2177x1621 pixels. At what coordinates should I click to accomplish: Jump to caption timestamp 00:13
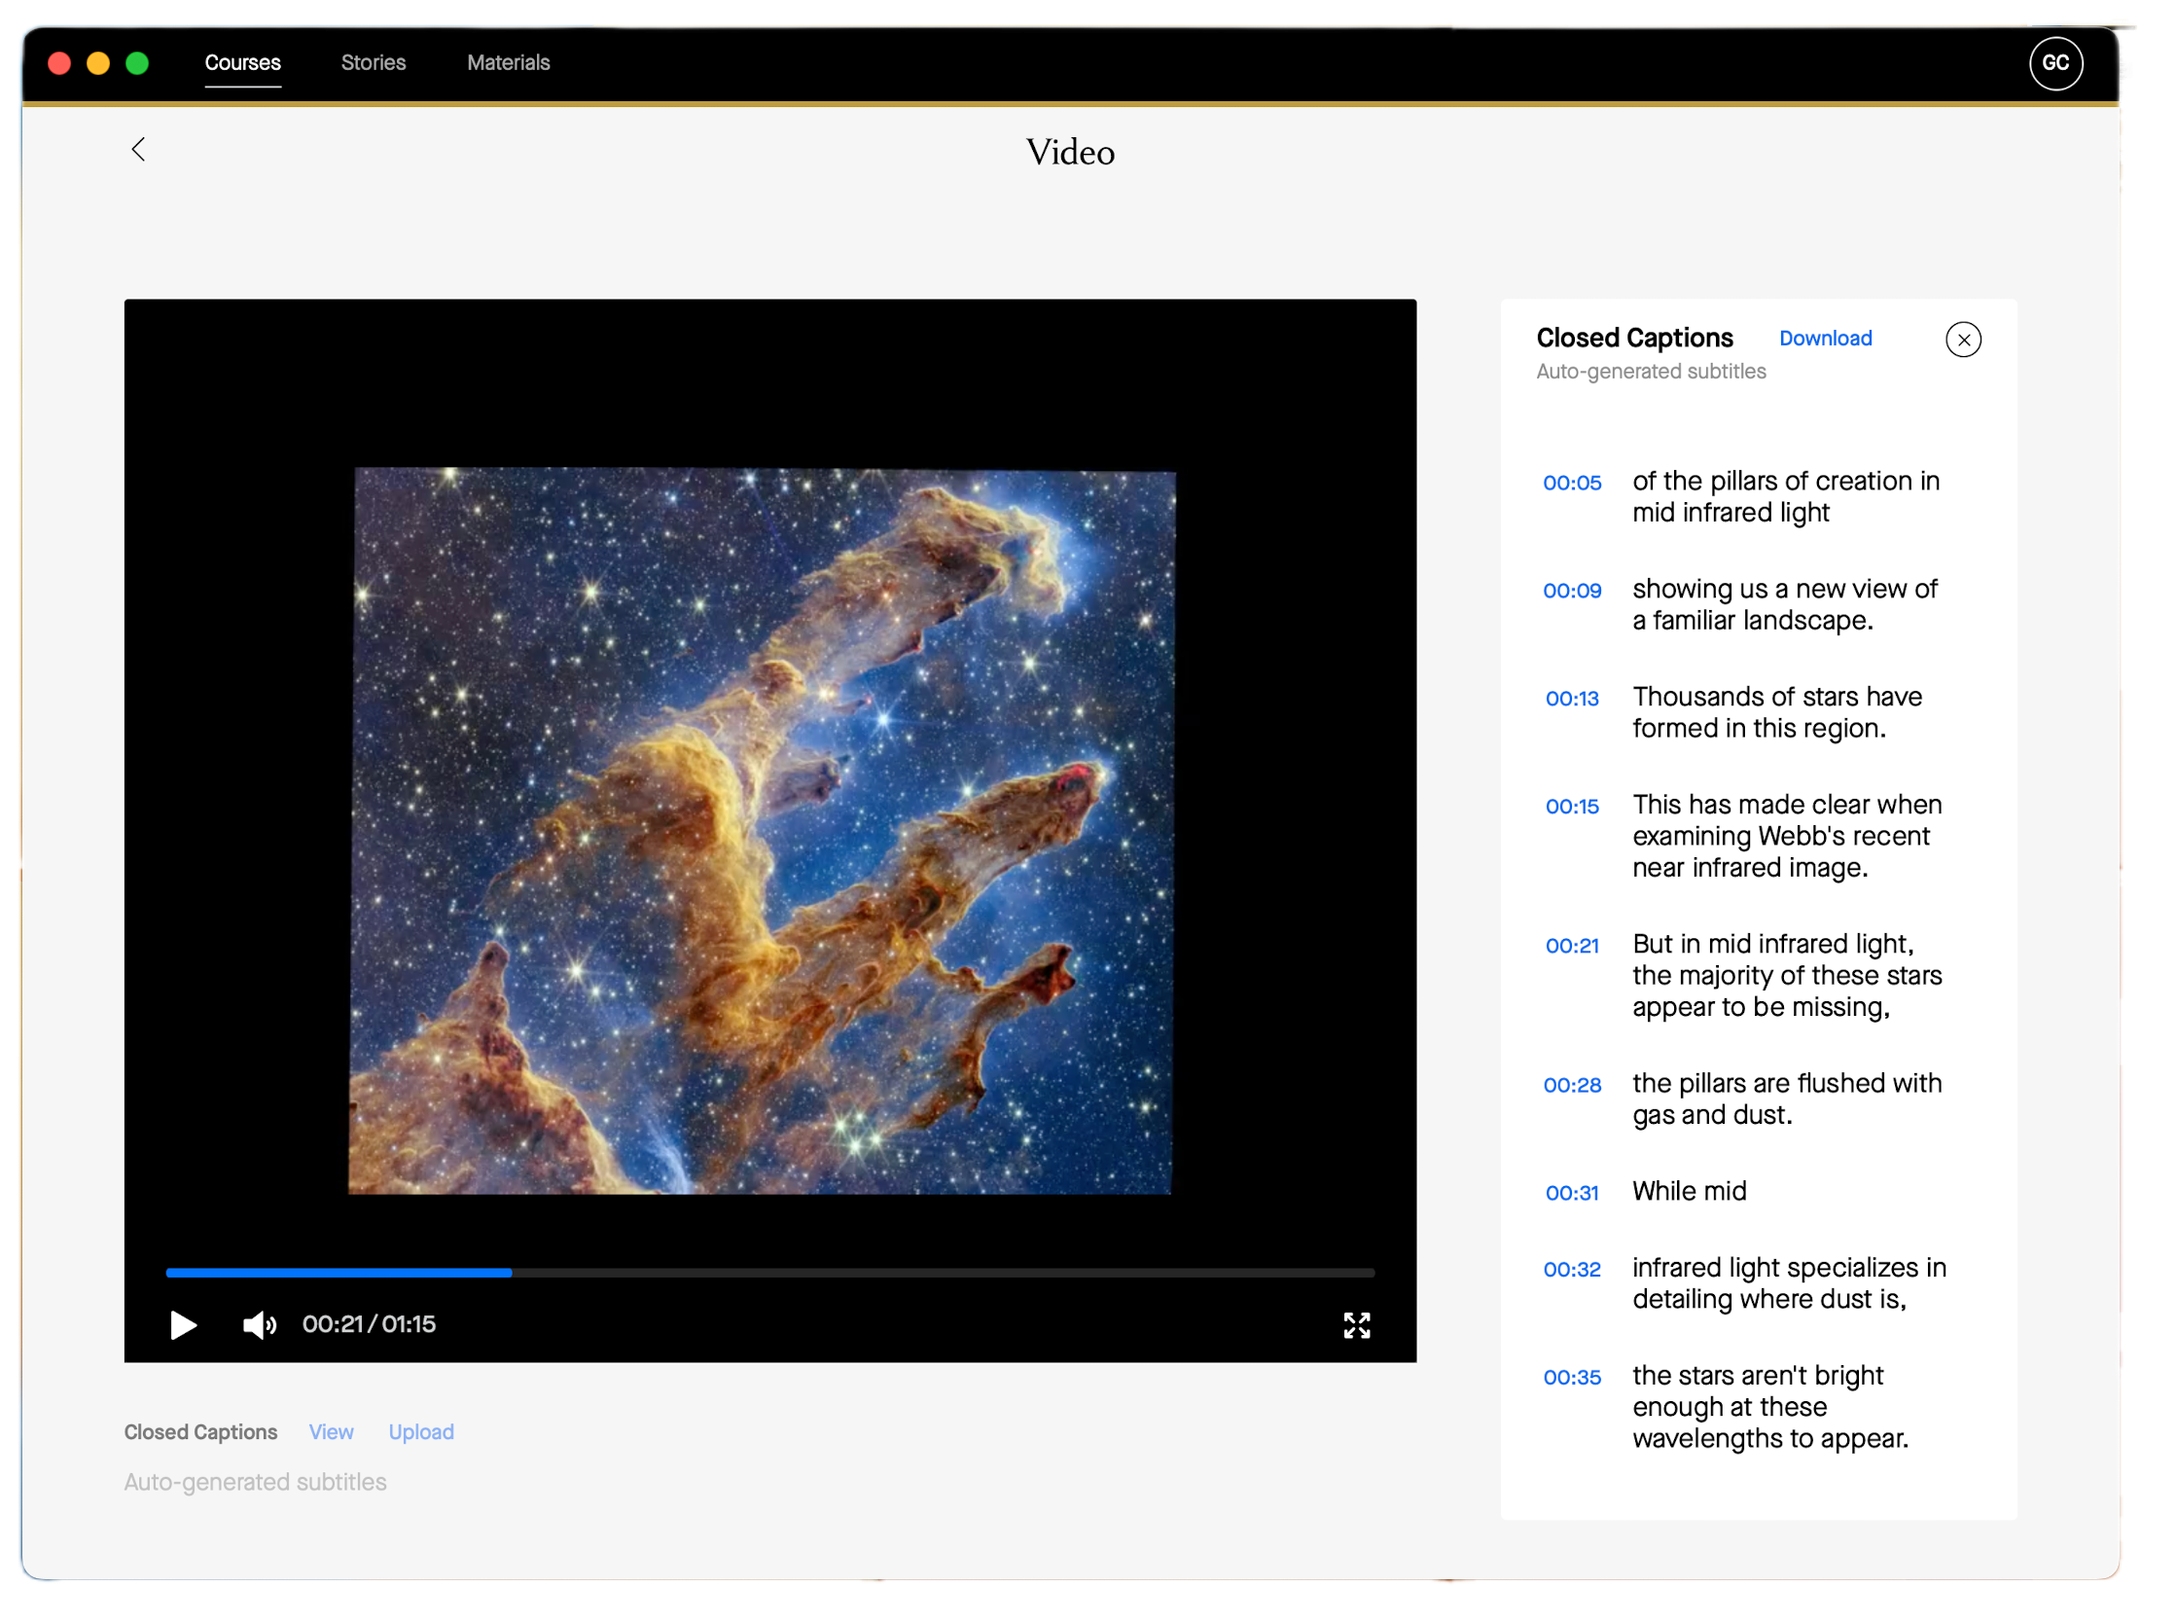tap(1572, 699)
